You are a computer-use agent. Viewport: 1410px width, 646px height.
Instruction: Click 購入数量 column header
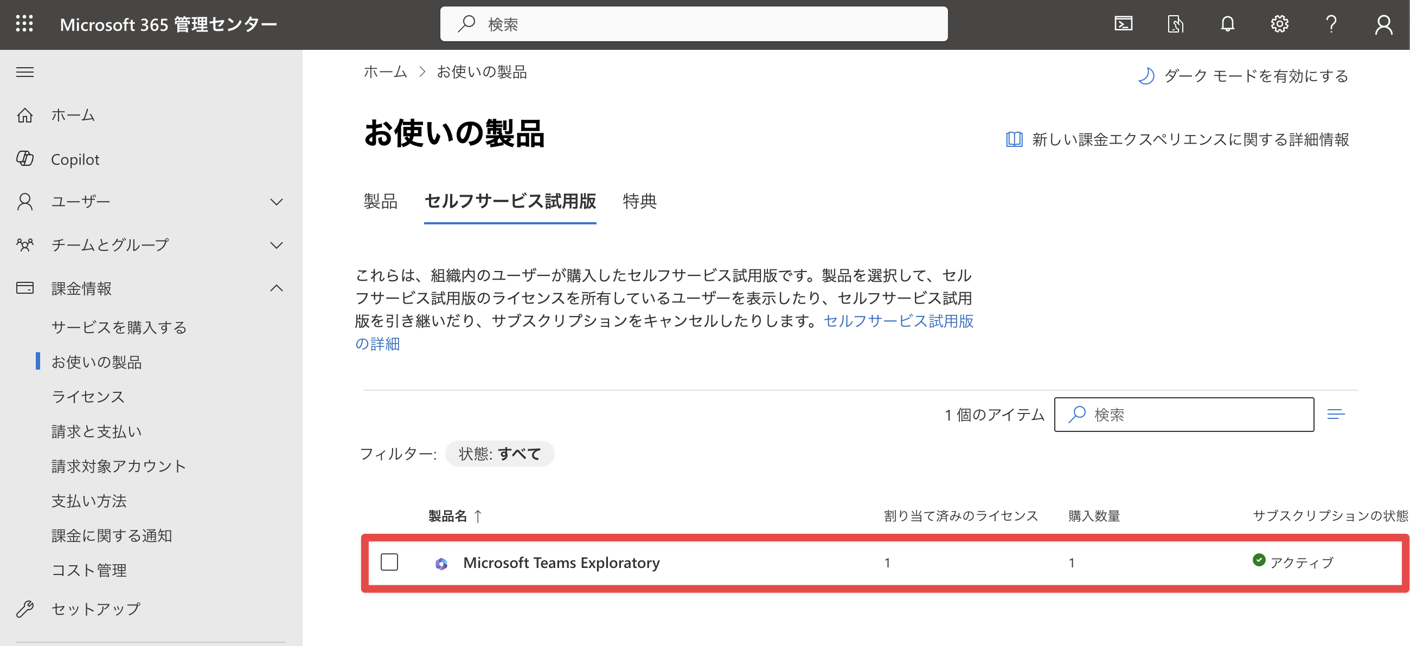(1094, 516)
